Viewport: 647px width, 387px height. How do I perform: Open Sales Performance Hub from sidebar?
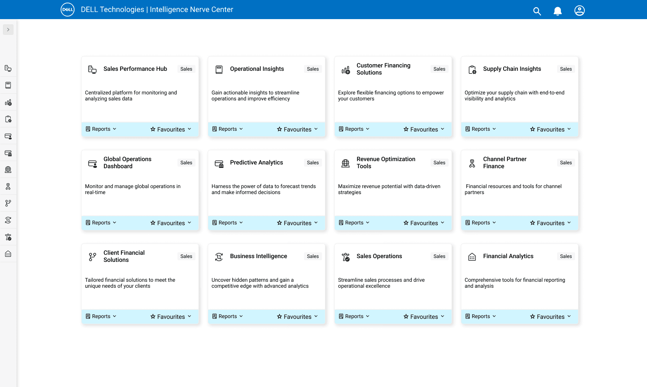point(8,68)
